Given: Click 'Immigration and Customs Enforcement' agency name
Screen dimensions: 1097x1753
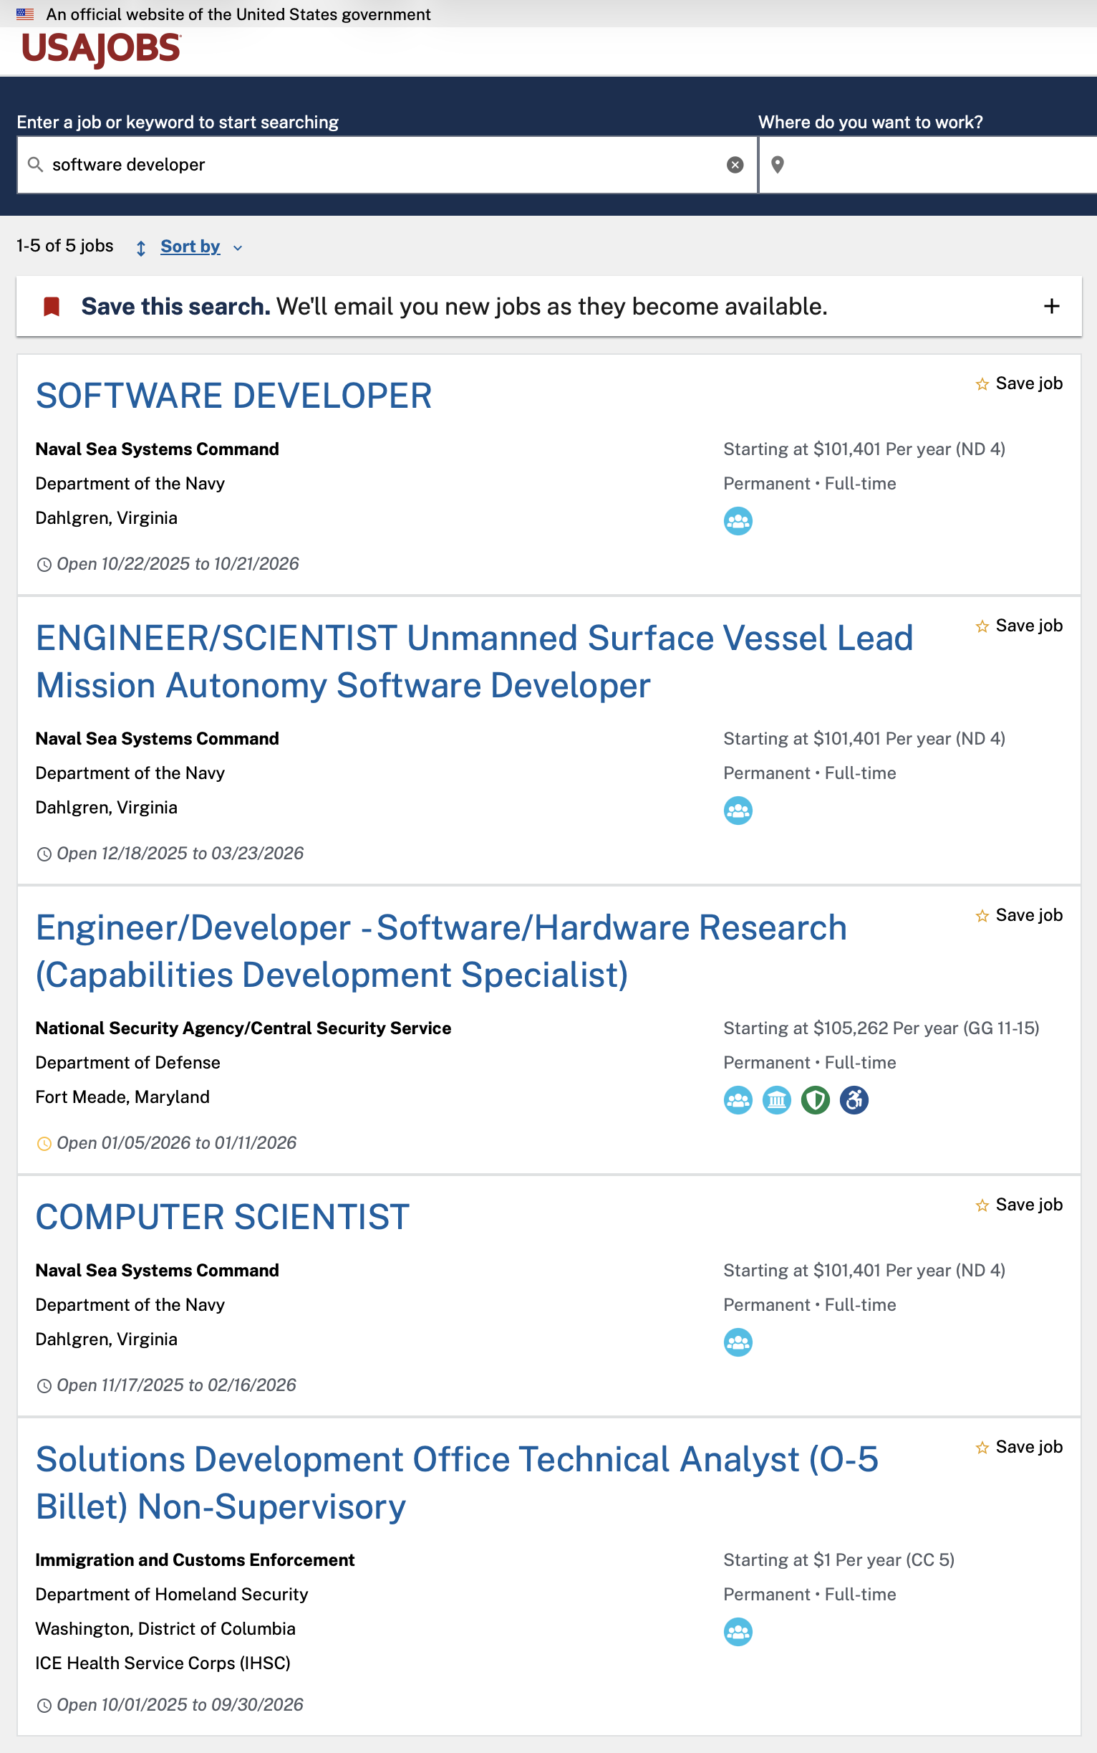Looking at the screenshot, I should tap(195, 1559).
